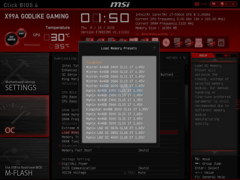Viewport: 240px width, 180px height.
Task: Choose Hynix 4x4GB 3000 CL10 1T 1.65V preset
Action: tap(114, 114)
